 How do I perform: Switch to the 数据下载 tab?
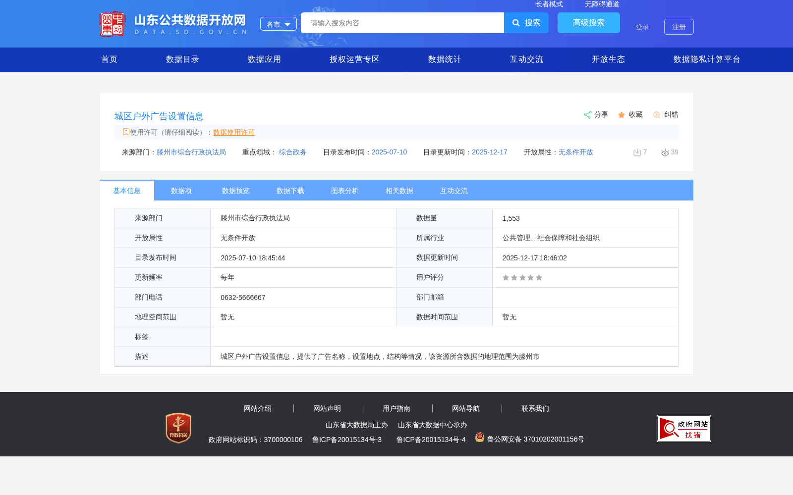290,191
